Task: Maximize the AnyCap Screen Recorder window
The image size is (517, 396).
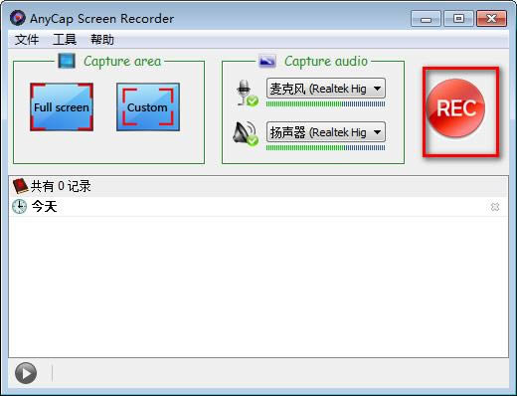Action: (458, 19)
